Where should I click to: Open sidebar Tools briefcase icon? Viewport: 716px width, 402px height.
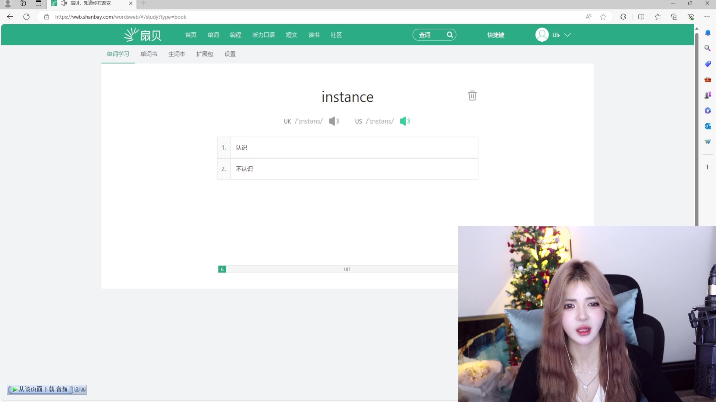point(708,79)
